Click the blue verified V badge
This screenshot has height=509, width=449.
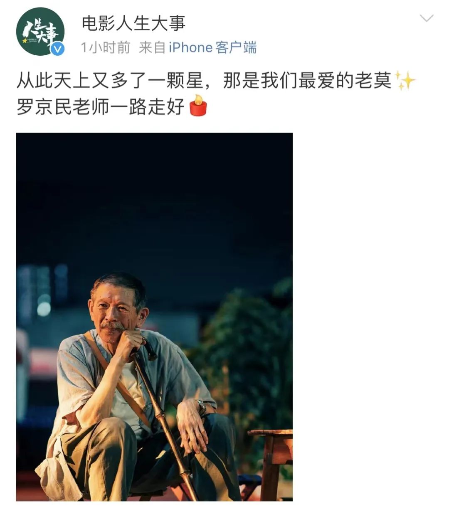pos(58,49)
